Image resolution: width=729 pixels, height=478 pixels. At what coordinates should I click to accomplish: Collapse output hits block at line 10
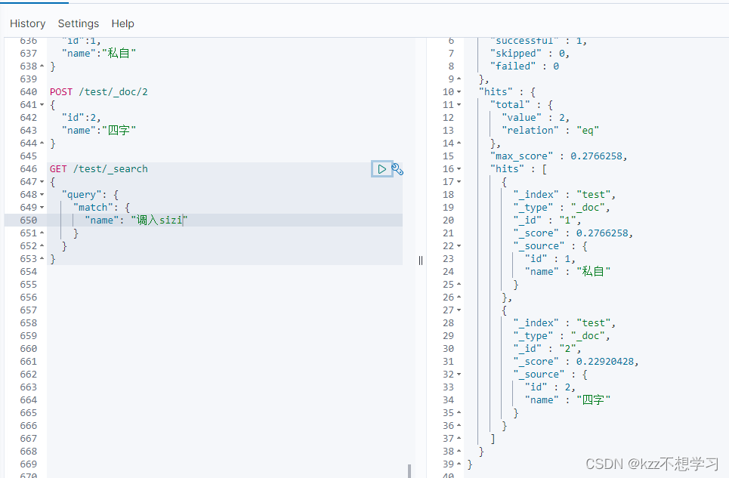(459, 92)
